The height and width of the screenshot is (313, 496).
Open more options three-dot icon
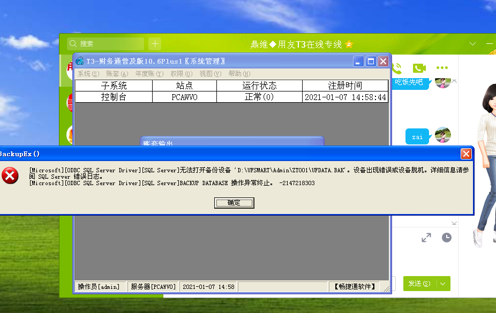(442, 67)
